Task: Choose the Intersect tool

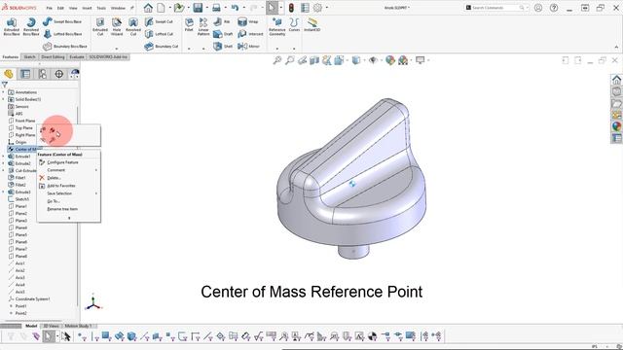Action: pyautogui.click(x=250, y=34)
